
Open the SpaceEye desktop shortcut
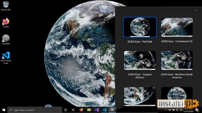pyautogui.click(x=6, y=39)
